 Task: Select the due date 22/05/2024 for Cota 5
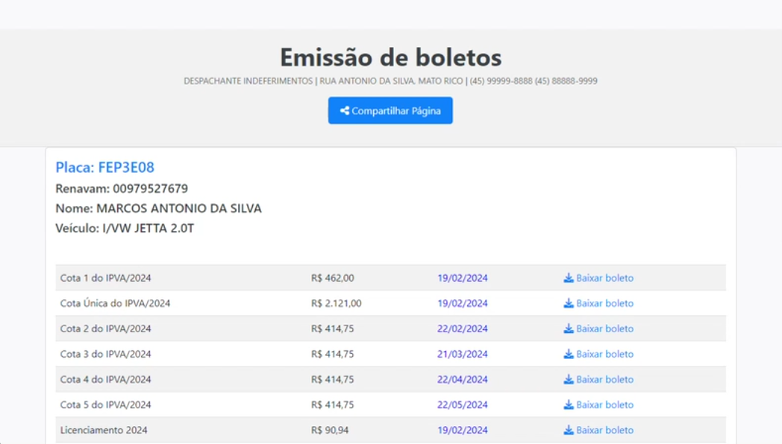pos(463,404)
